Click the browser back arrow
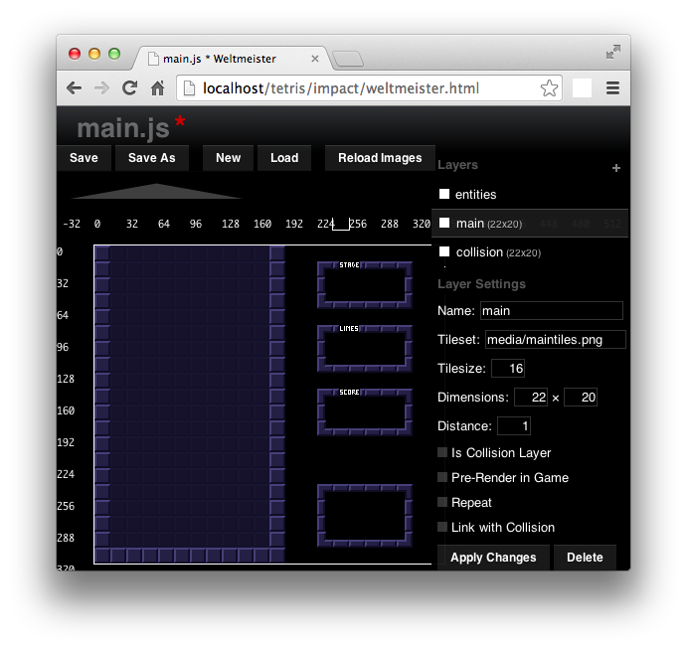This screenshot has height=649, width=687. tap(74, 88)
